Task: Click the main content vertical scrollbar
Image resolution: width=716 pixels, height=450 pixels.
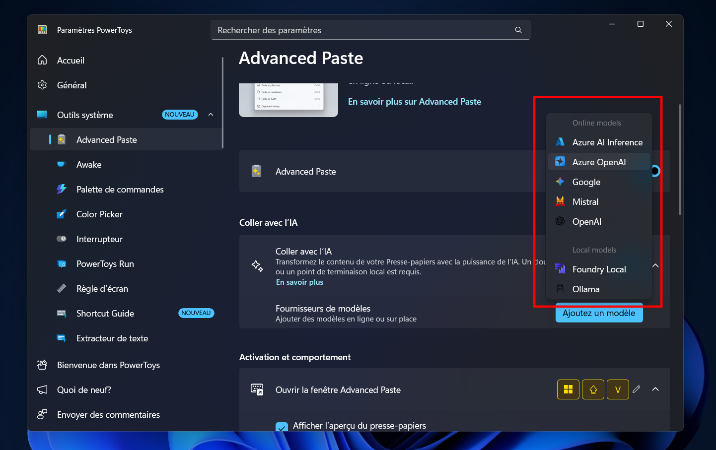Action: [680, 159]
